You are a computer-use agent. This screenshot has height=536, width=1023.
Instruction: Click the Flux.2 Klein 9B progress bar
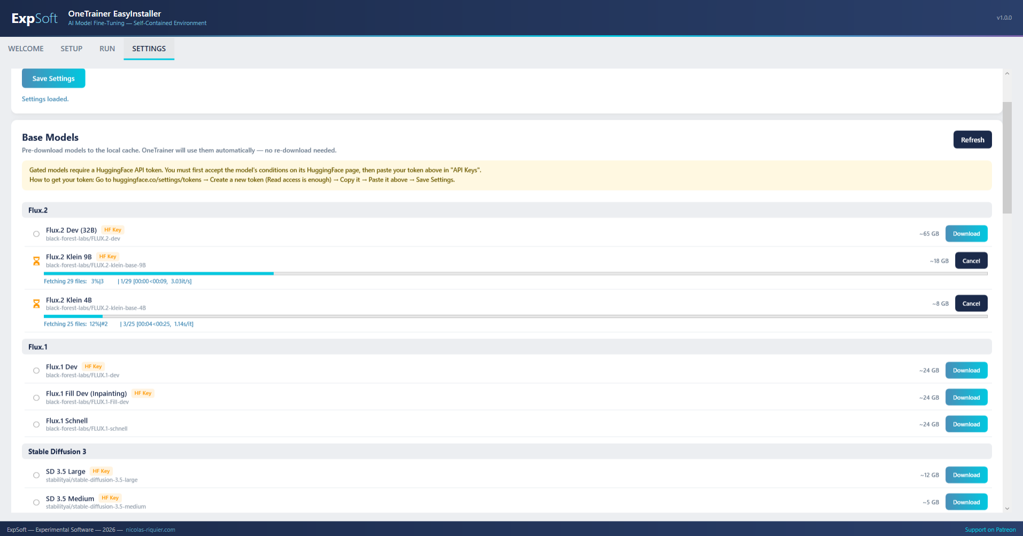pos(515,273)
